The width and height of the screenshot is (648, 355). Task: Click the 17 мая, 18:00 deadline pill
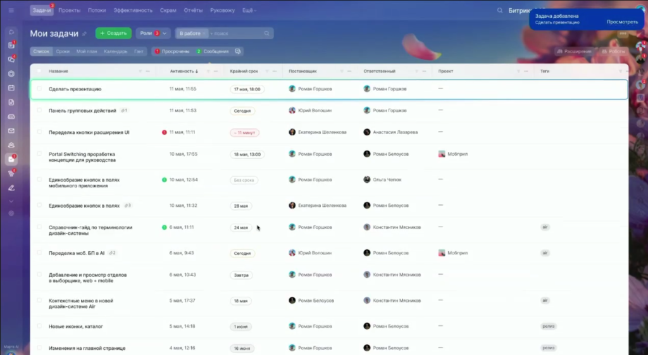click(x=247, y=89)
